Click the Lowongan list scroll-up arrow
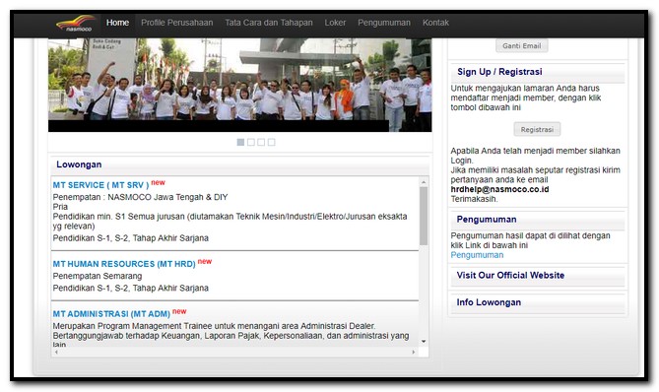 424,182
